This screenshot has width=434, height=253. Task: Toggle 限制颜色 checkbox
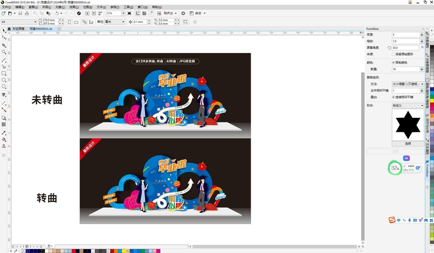(x=393, y=63)
